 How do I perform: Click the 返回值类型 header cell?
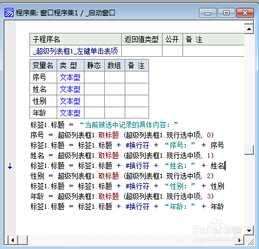click(x=142, y=39)
